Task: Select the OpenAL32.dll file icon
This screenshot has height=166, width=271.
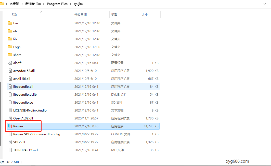Action: (10, 118)
